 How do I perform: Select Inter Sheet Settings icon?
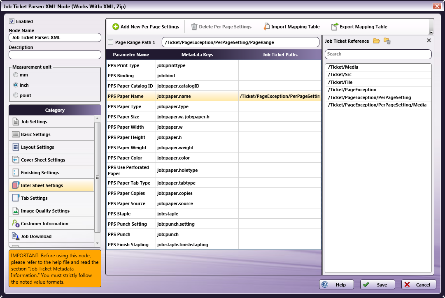(16, 185)
